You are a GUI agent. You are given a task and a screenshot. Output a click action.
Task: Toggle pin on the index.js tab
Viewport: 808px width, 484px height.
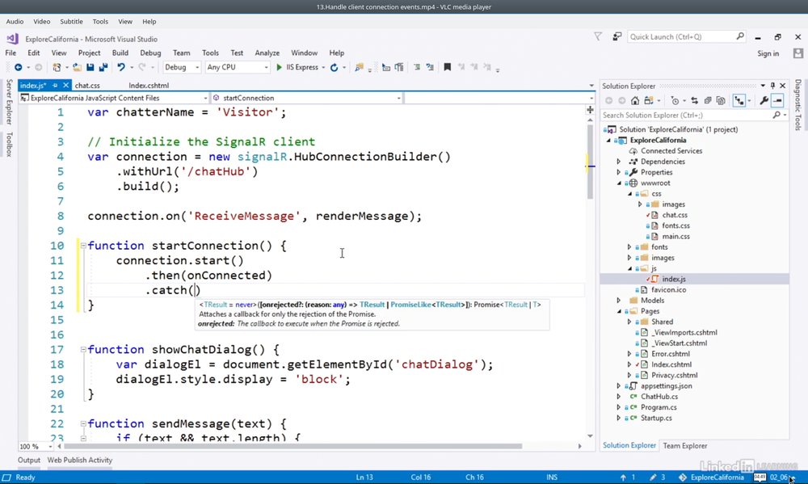(x=56, y=85)
